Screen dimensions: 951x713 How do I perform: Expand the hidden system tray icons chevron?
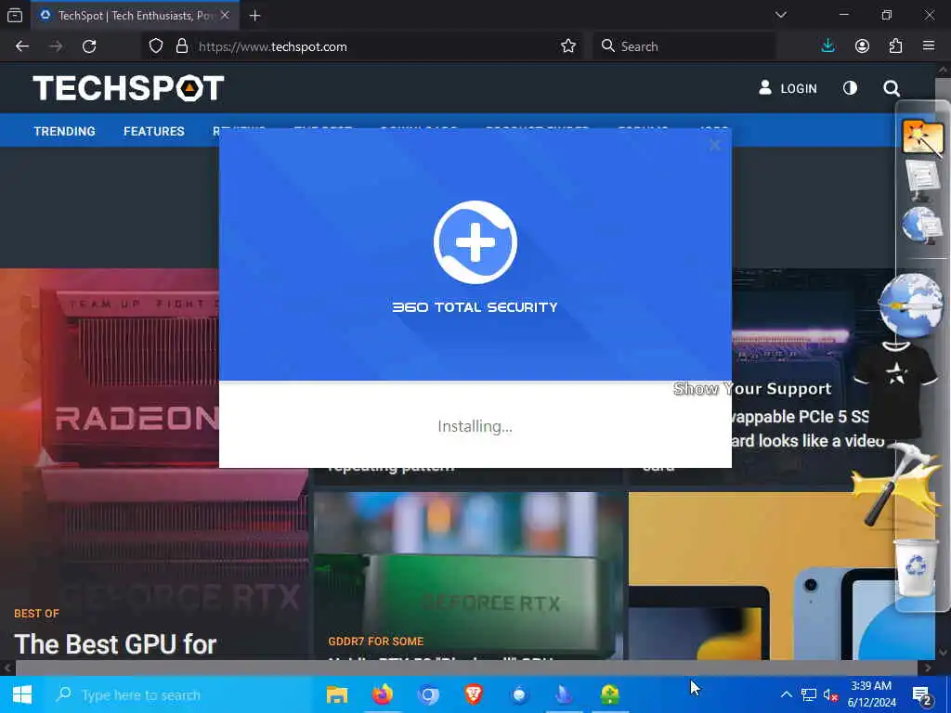(786, 694)
